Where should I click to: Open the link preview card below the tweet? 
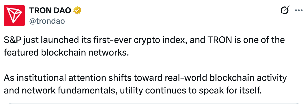pyautogui.click(x=154, y=103)
